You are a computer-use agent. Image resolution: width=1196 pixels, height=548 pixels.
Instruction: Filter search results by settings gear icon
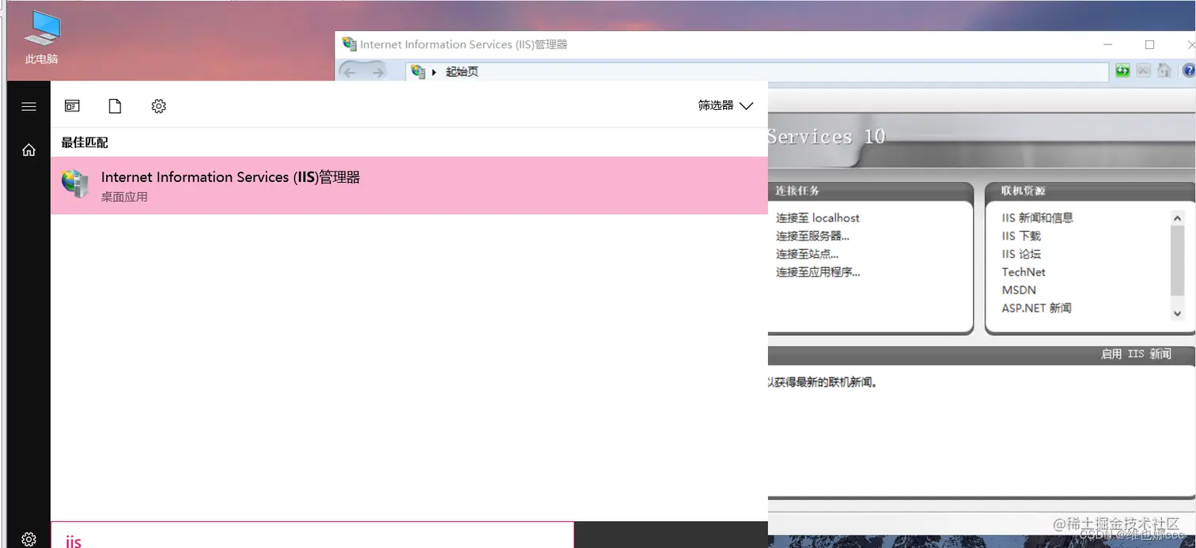tap(159, 106)
